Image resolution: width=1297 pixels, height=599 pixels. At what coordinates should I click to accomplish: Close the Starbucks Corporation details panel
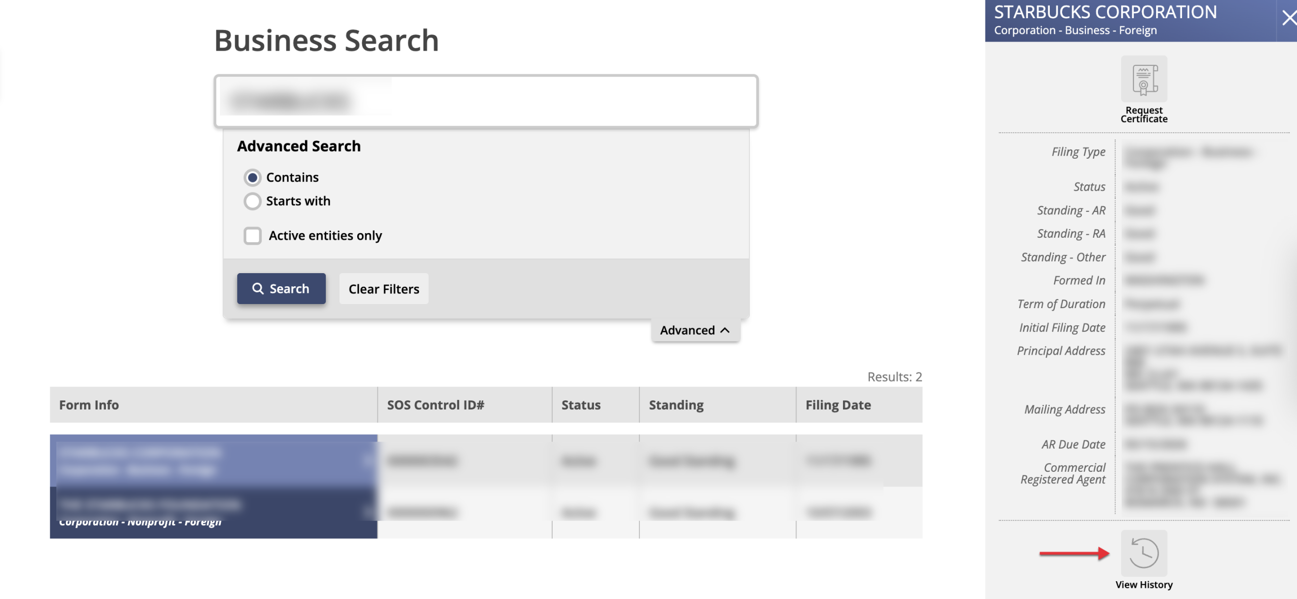tap(1288, 19)
